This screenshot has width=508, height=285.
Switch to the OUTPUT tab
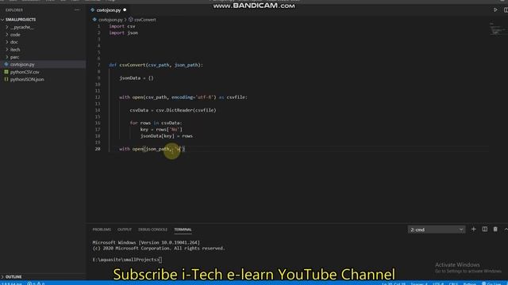click(x=125, y=230)
